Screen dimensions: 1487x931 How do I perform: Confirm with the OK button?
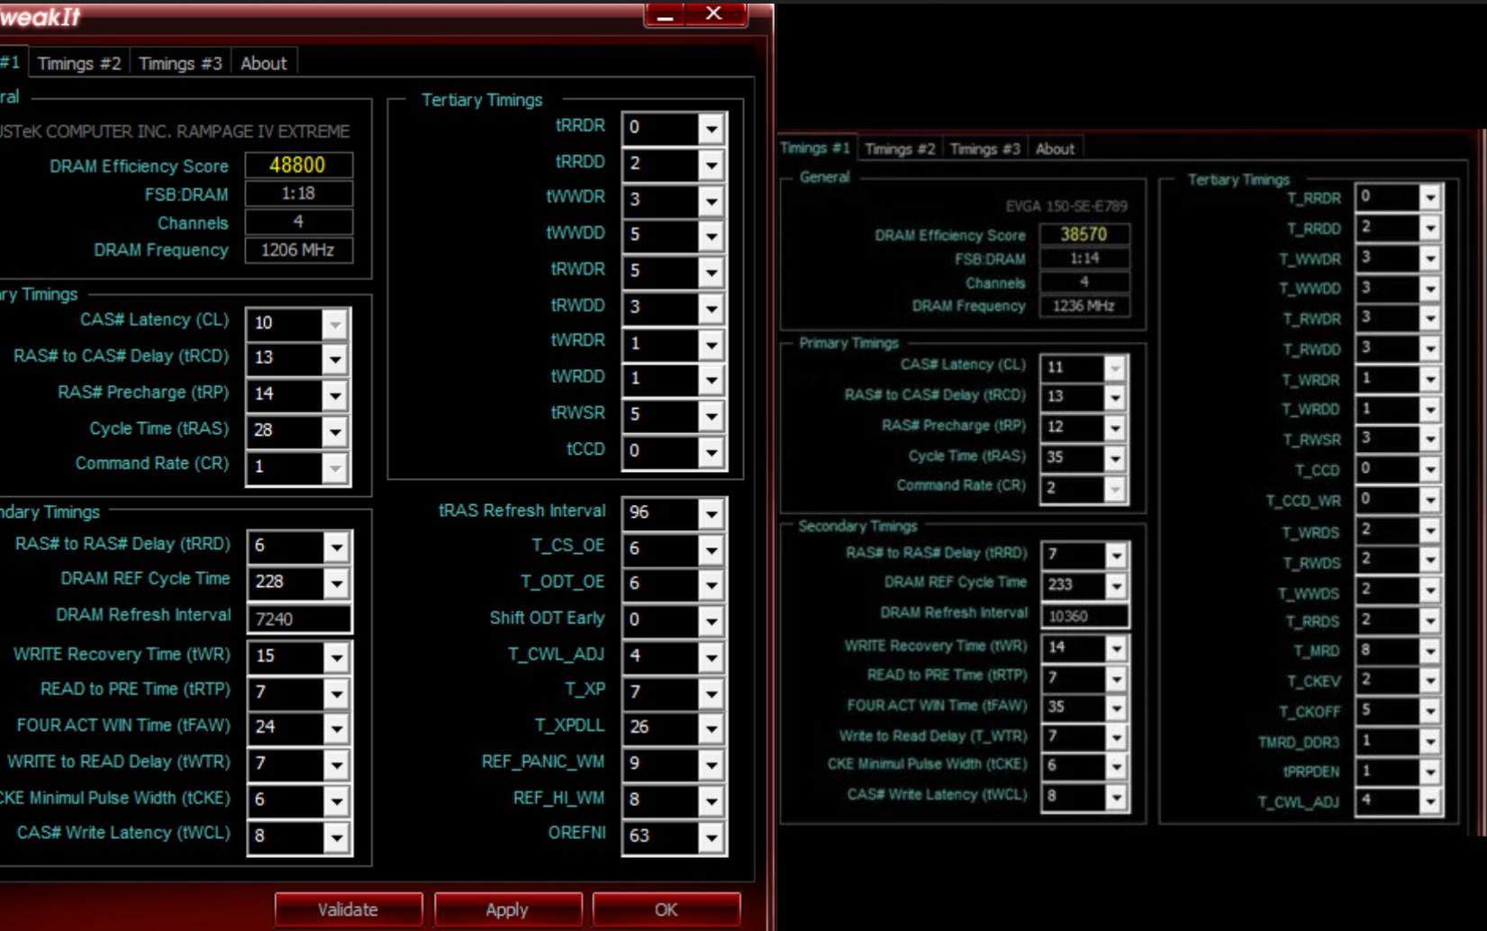666,909
